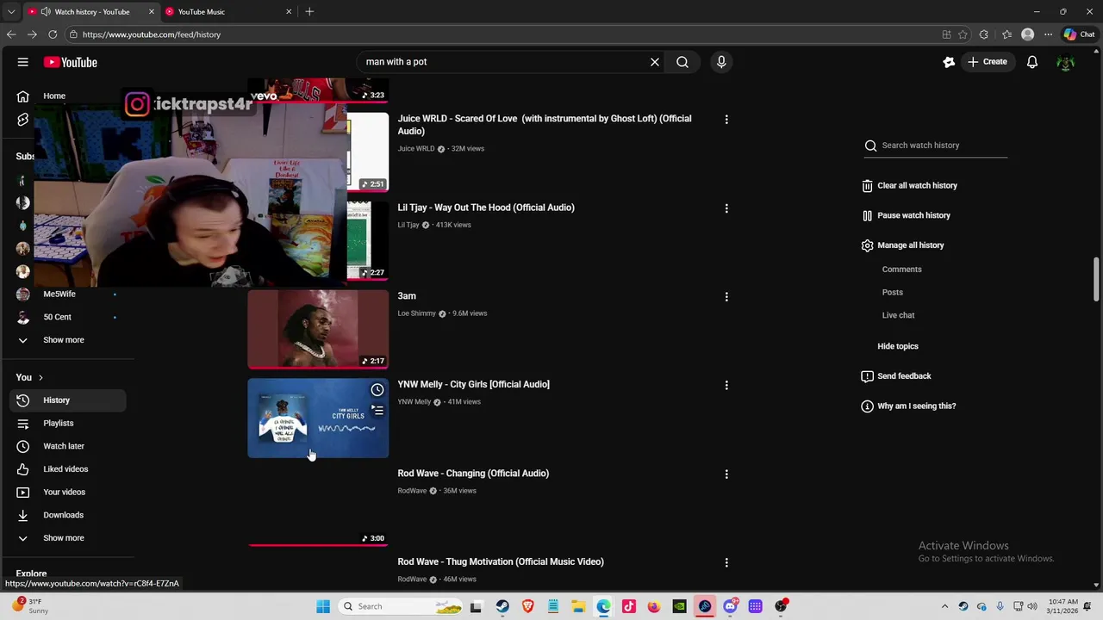Open browser Chat copilot button
This screenshot has height=620, width=1103.
pos(1079,34)
